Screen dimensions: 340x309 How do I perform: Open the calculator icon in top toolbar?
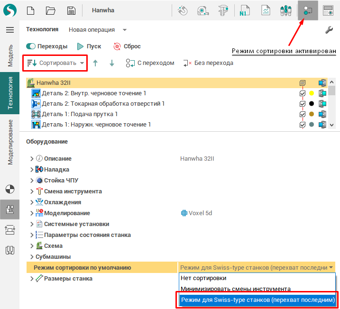point(328,10)
